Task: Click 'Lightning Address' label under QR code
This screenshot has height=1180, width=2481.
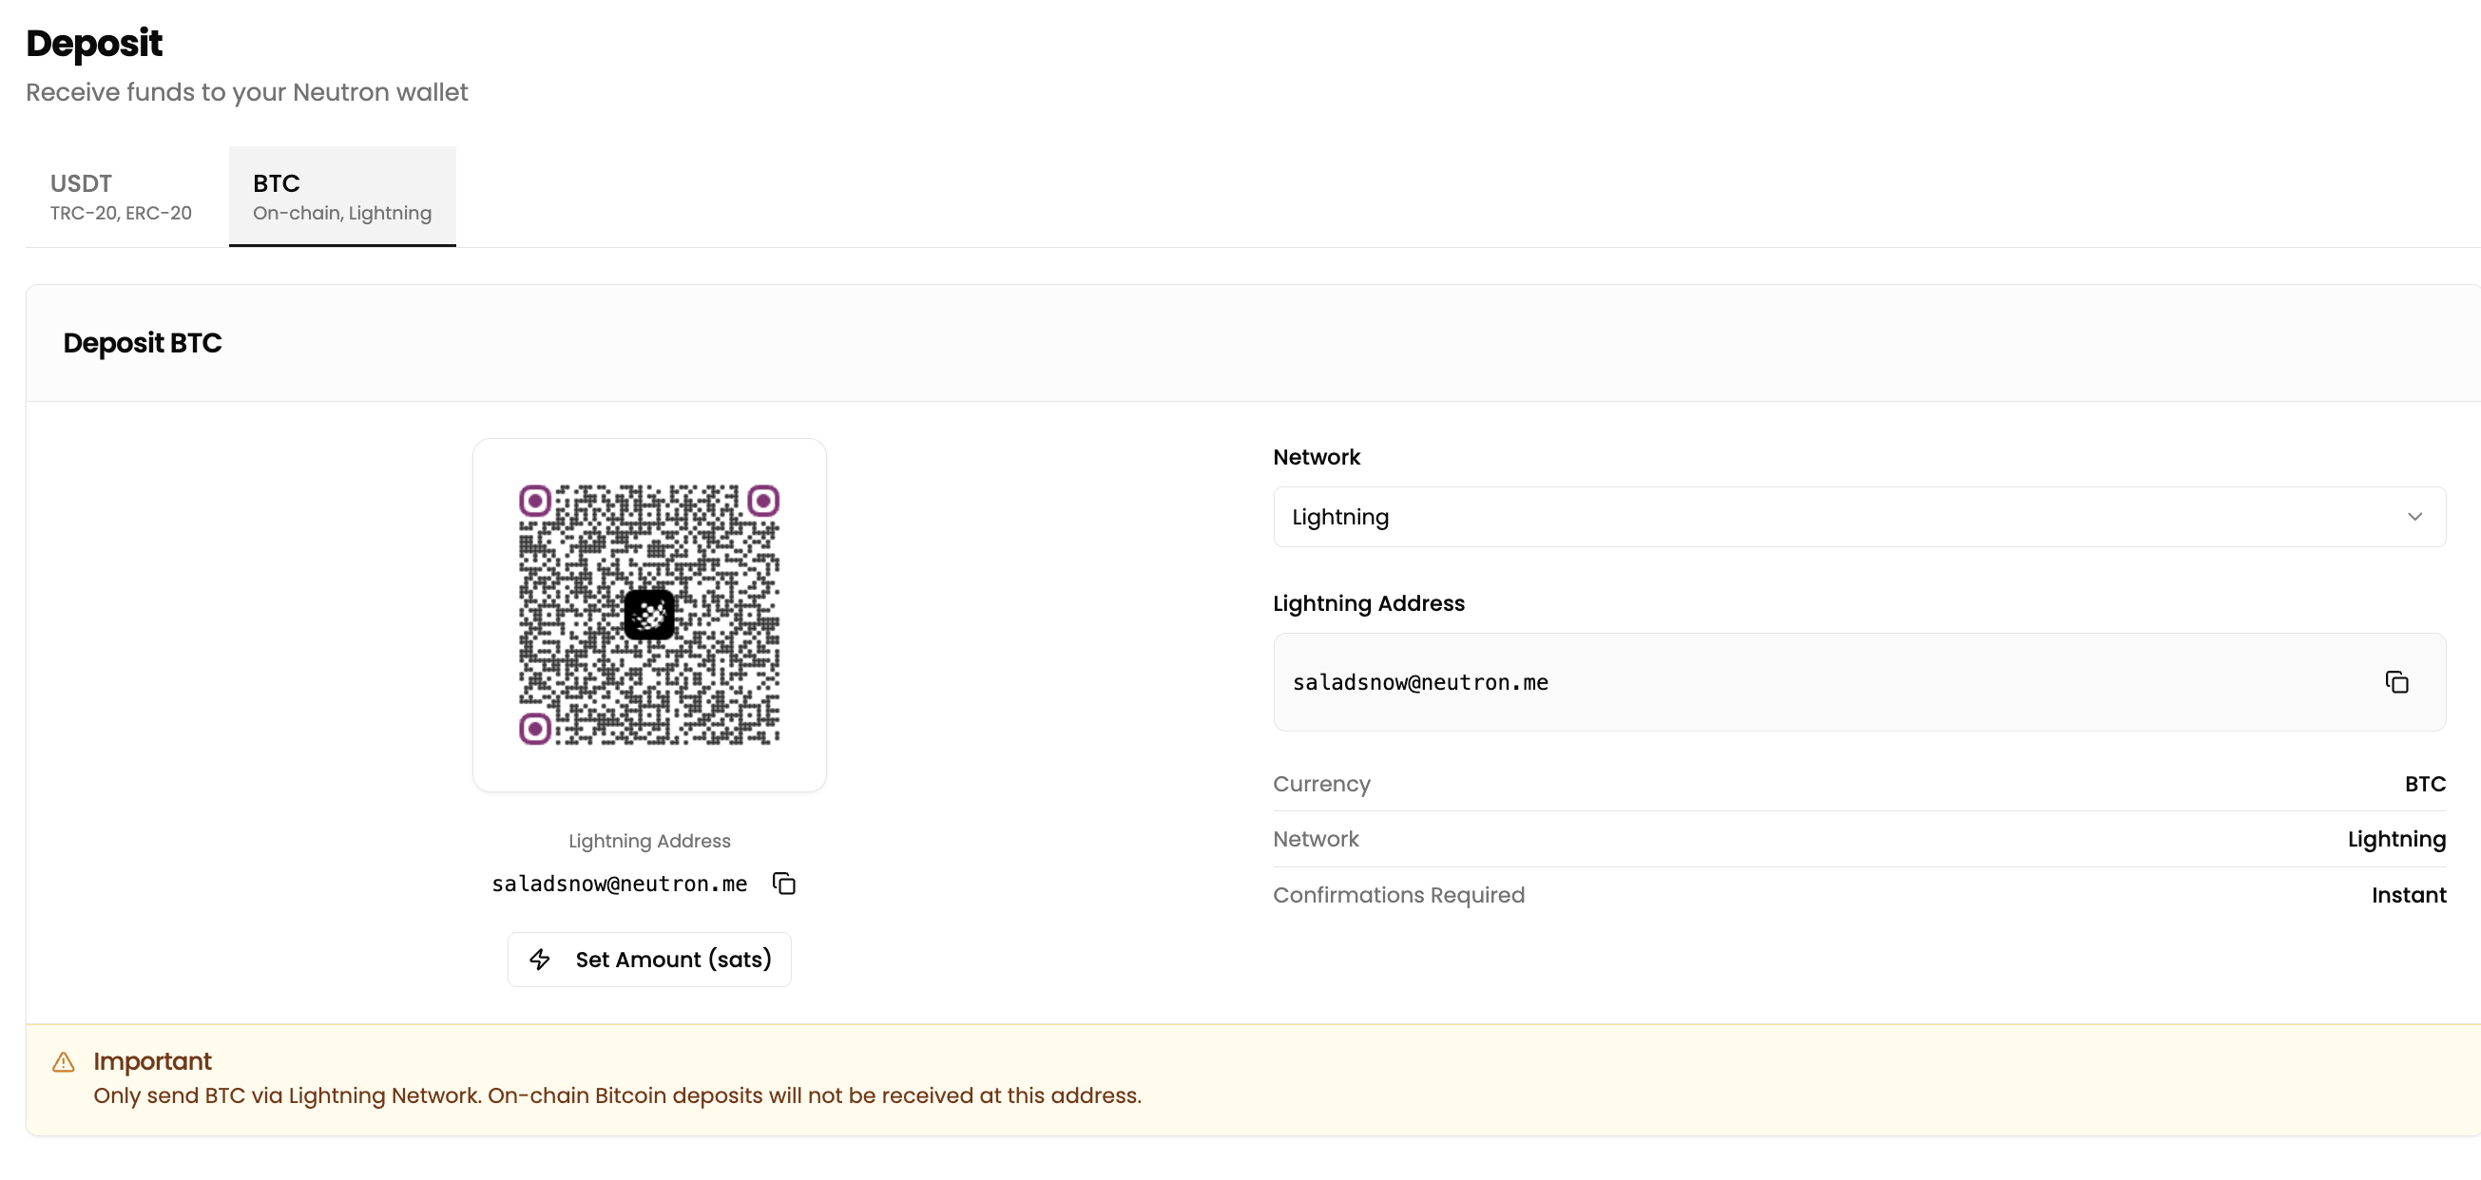Action: (649, 841)
